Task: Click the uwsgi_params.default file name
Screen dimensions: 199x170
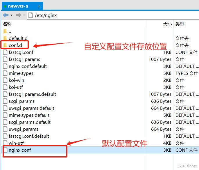Action: [31, 108]
